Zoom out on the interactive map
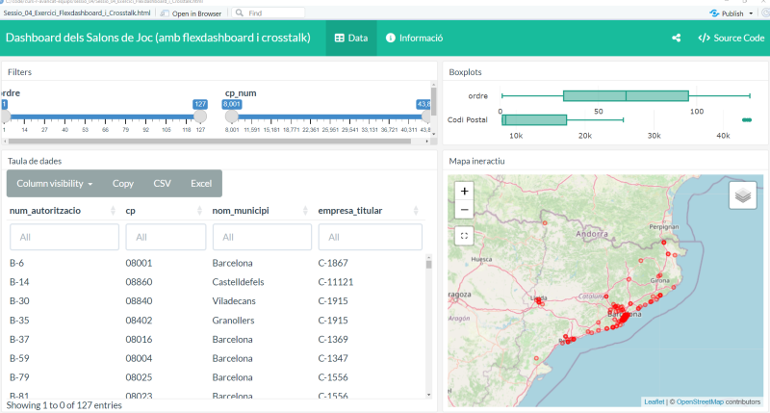The width and height of the screenshot is (770, 413). coord(465,209)
